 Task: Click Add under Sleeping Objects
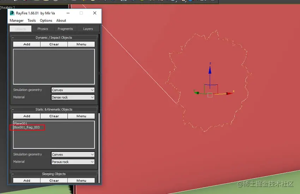(27, 181)
